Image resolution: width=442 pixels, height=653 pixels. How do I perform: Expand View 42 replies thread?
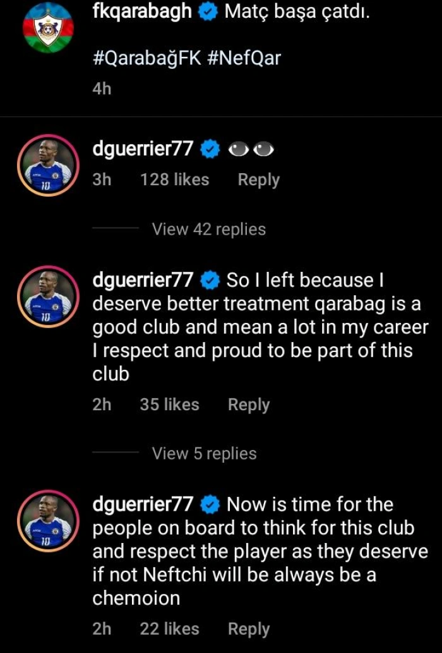coord(208,229)
